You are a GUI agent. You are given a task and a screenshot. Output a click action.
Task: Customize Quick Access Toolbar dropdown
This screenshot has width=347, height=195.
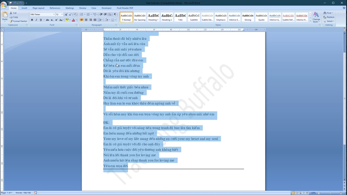26,3
